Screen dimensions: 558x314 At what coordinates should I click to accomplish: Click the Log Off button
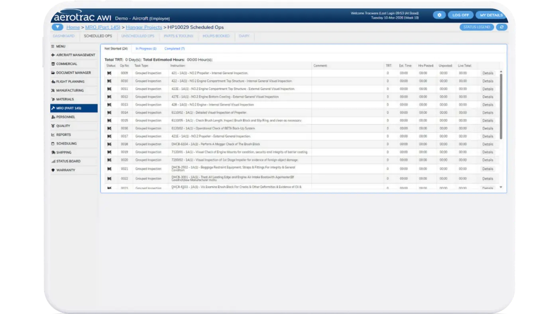[461, 15]
